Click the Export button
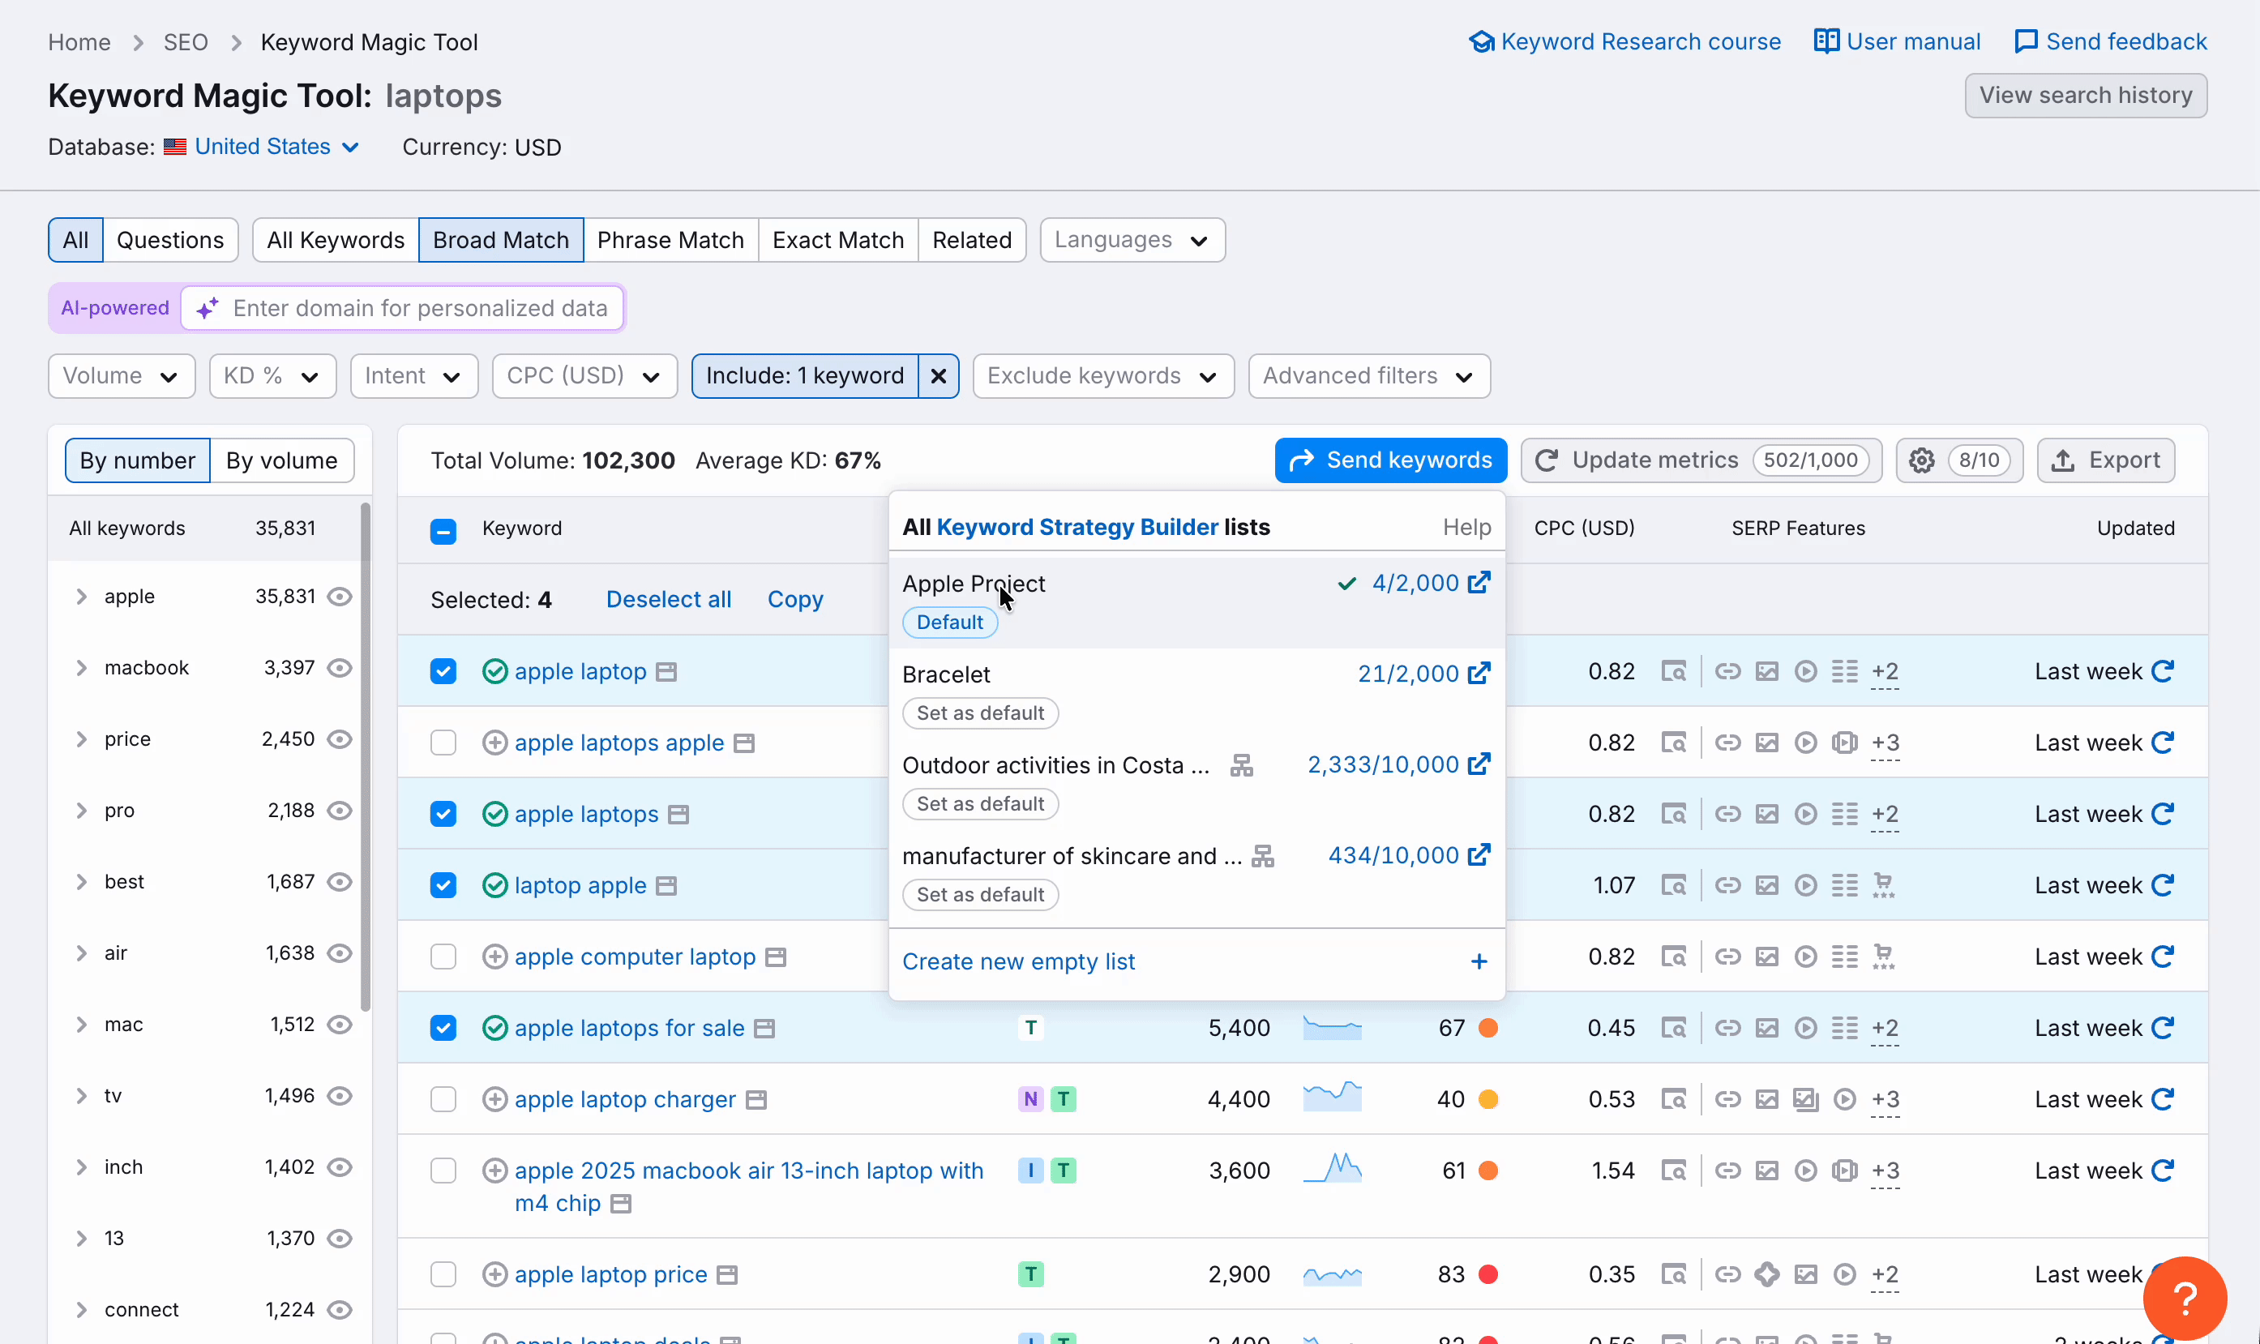Viewport: 2260px width, 1344px height. click(x=2105, y=460)
